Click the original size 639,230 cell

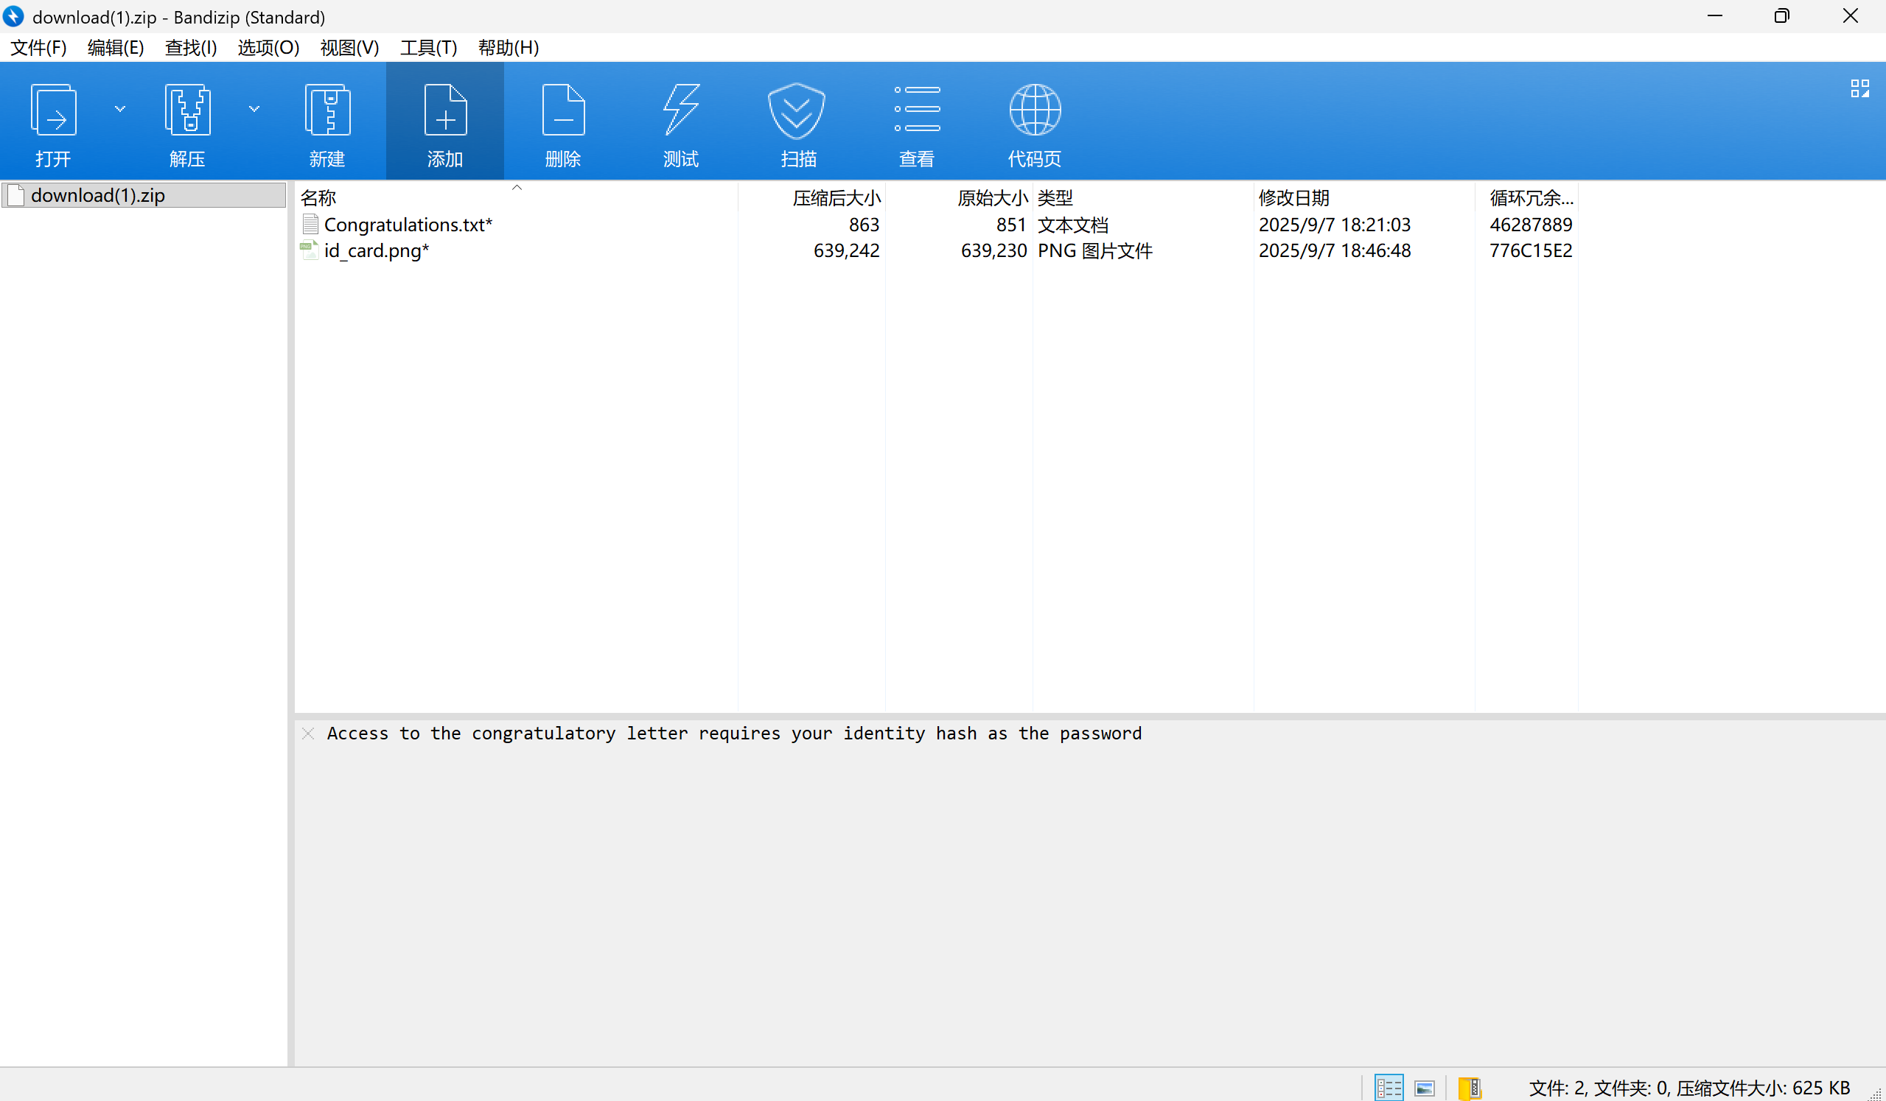tap(994, 250)
